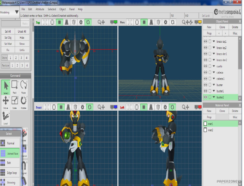
Task: Select the mat2 material swatch
Action: point(205,130)
